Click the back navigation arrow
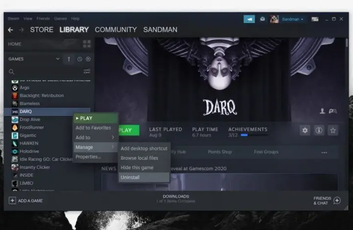 tap(10, 30)
